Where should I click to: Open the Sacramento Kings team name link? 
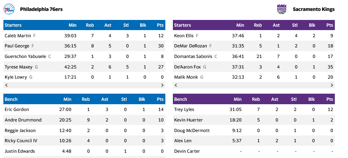click(x=314, y=9)
